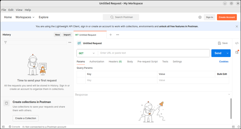Click the Create a Collection button

[x=26, y=118]
